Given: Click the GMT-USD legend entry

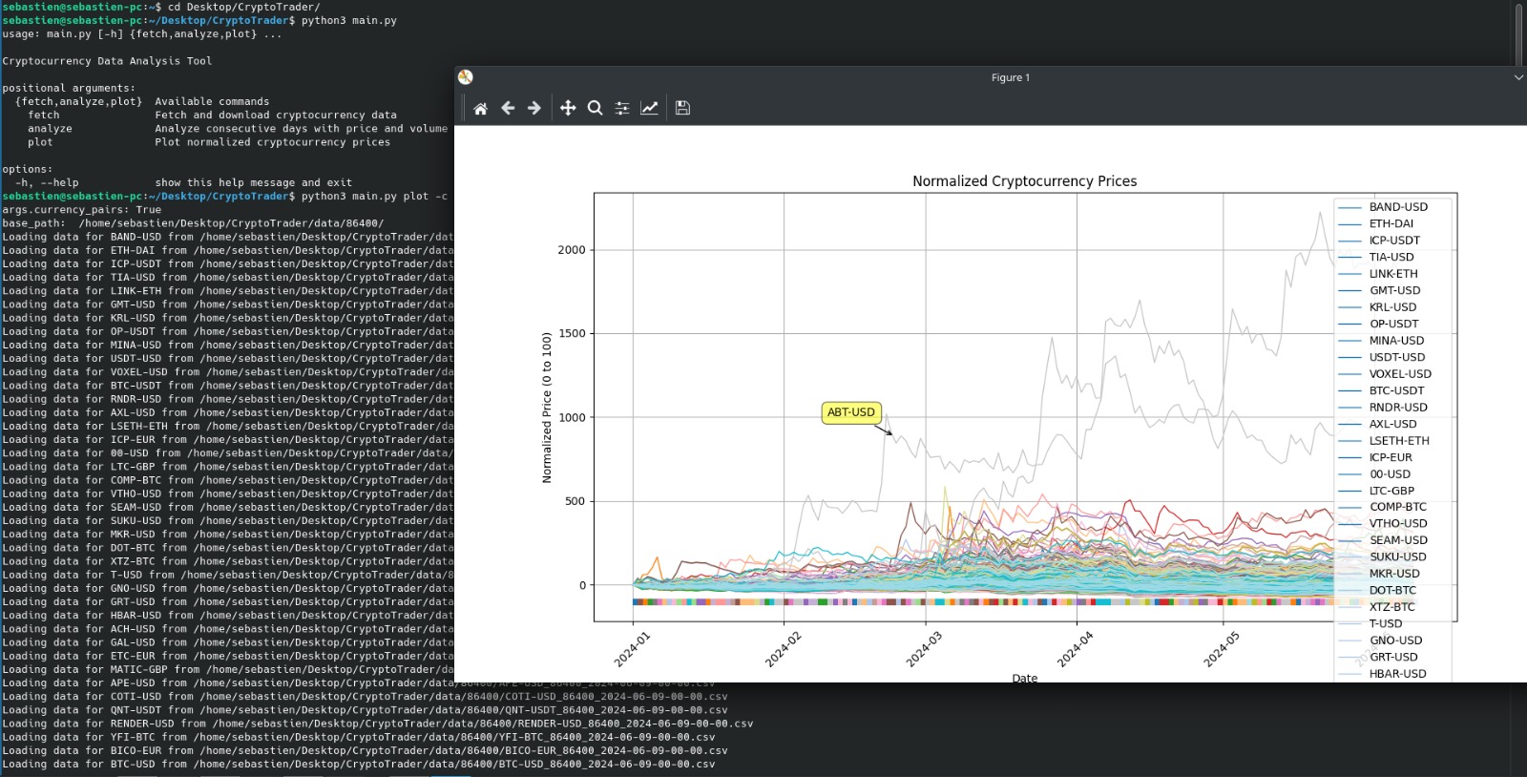Looking at the screenshot, I should coord(1379,290).
